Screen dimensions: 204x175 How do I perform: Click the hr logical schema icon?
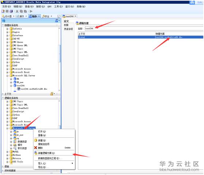click(x=15, y=131)
